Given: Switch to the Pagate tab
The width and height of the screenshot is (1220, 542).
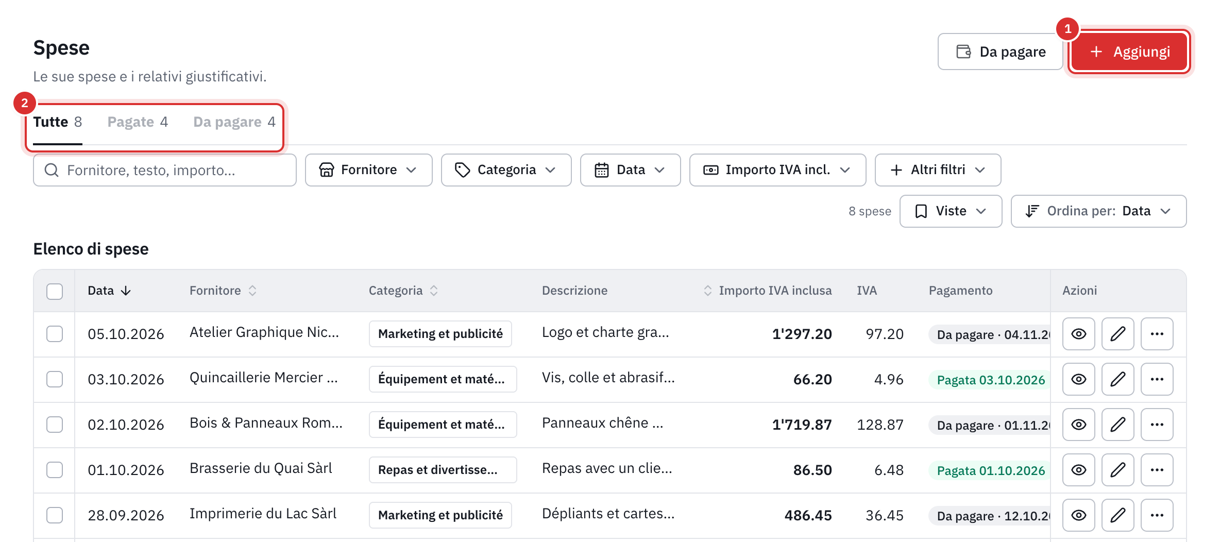Looking at the screenshot, I should coord(138,122).
